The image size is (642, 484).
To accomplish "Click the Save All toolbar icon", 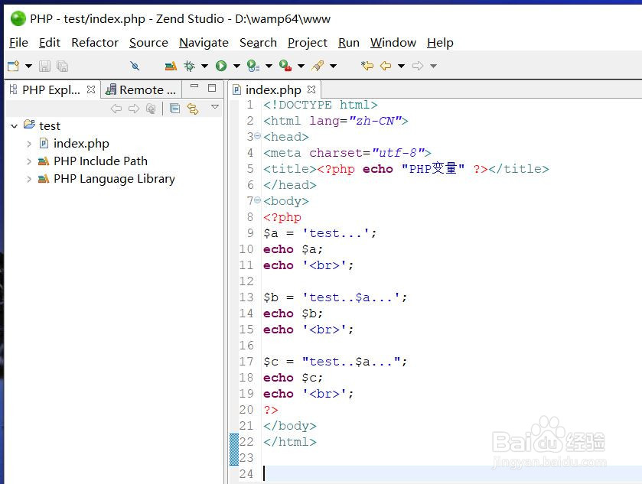I will [x=62, y=66].
